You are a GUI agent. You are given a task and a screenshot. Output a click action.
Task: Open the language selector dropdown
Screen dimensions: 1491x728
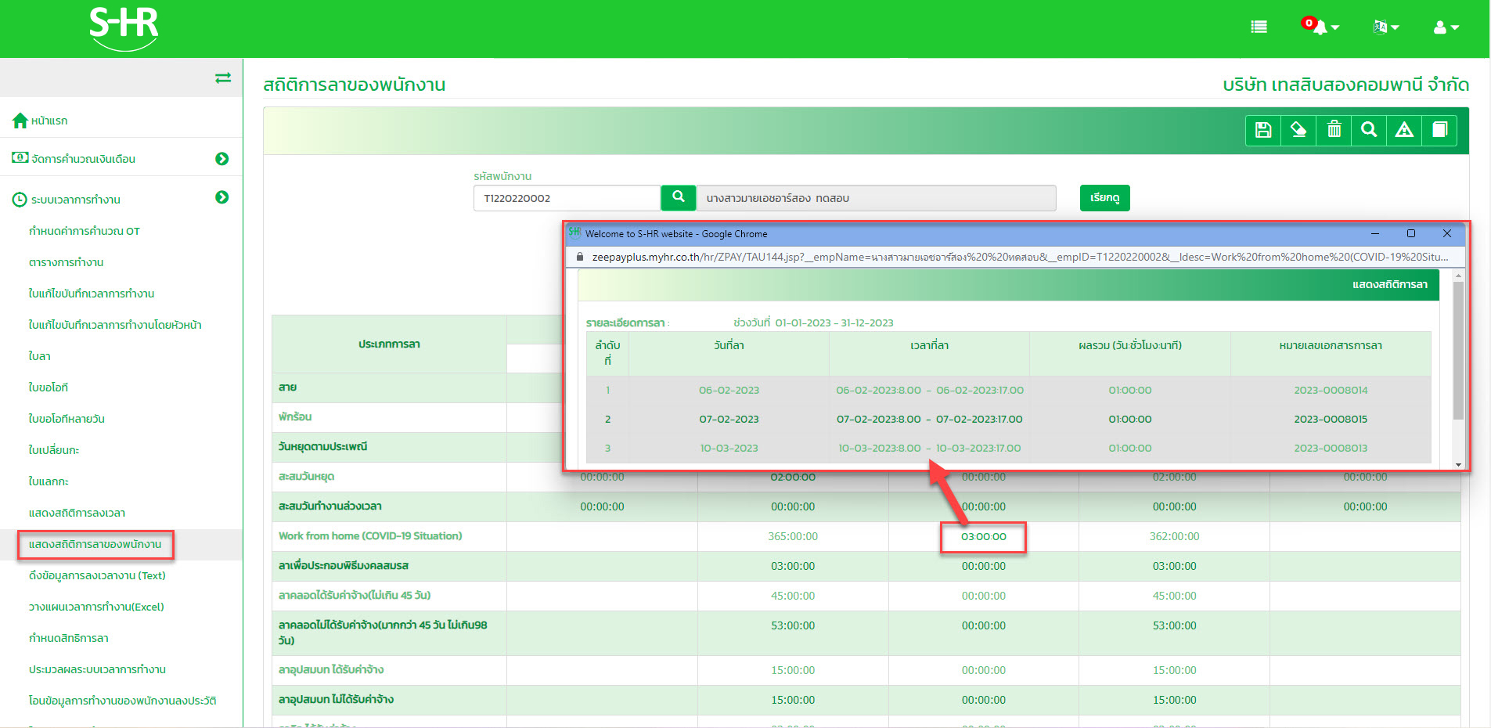pyautogui.click(x=1385, y=27)
